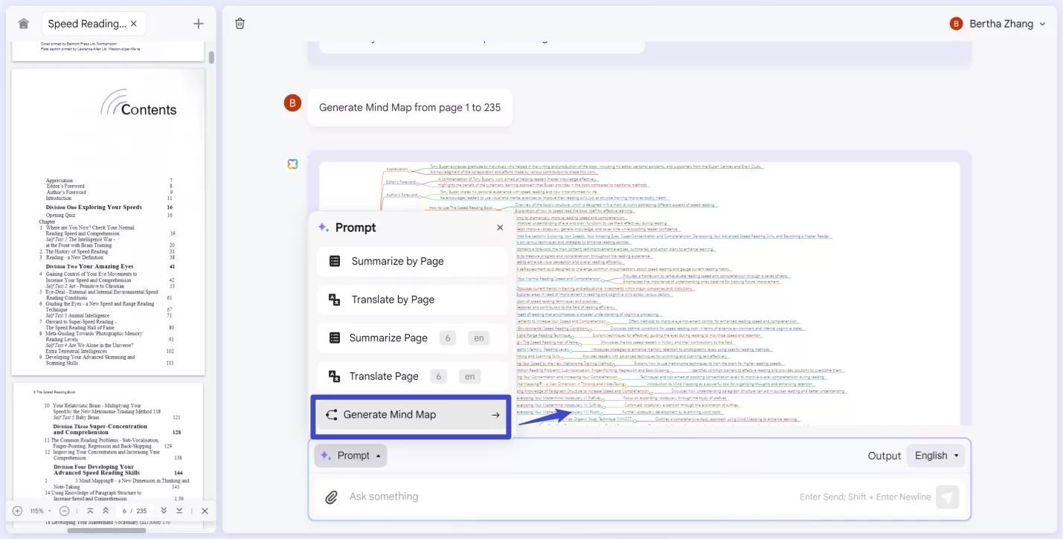
Task: Go to the home screen icon
Action: (x=24, y=24)
